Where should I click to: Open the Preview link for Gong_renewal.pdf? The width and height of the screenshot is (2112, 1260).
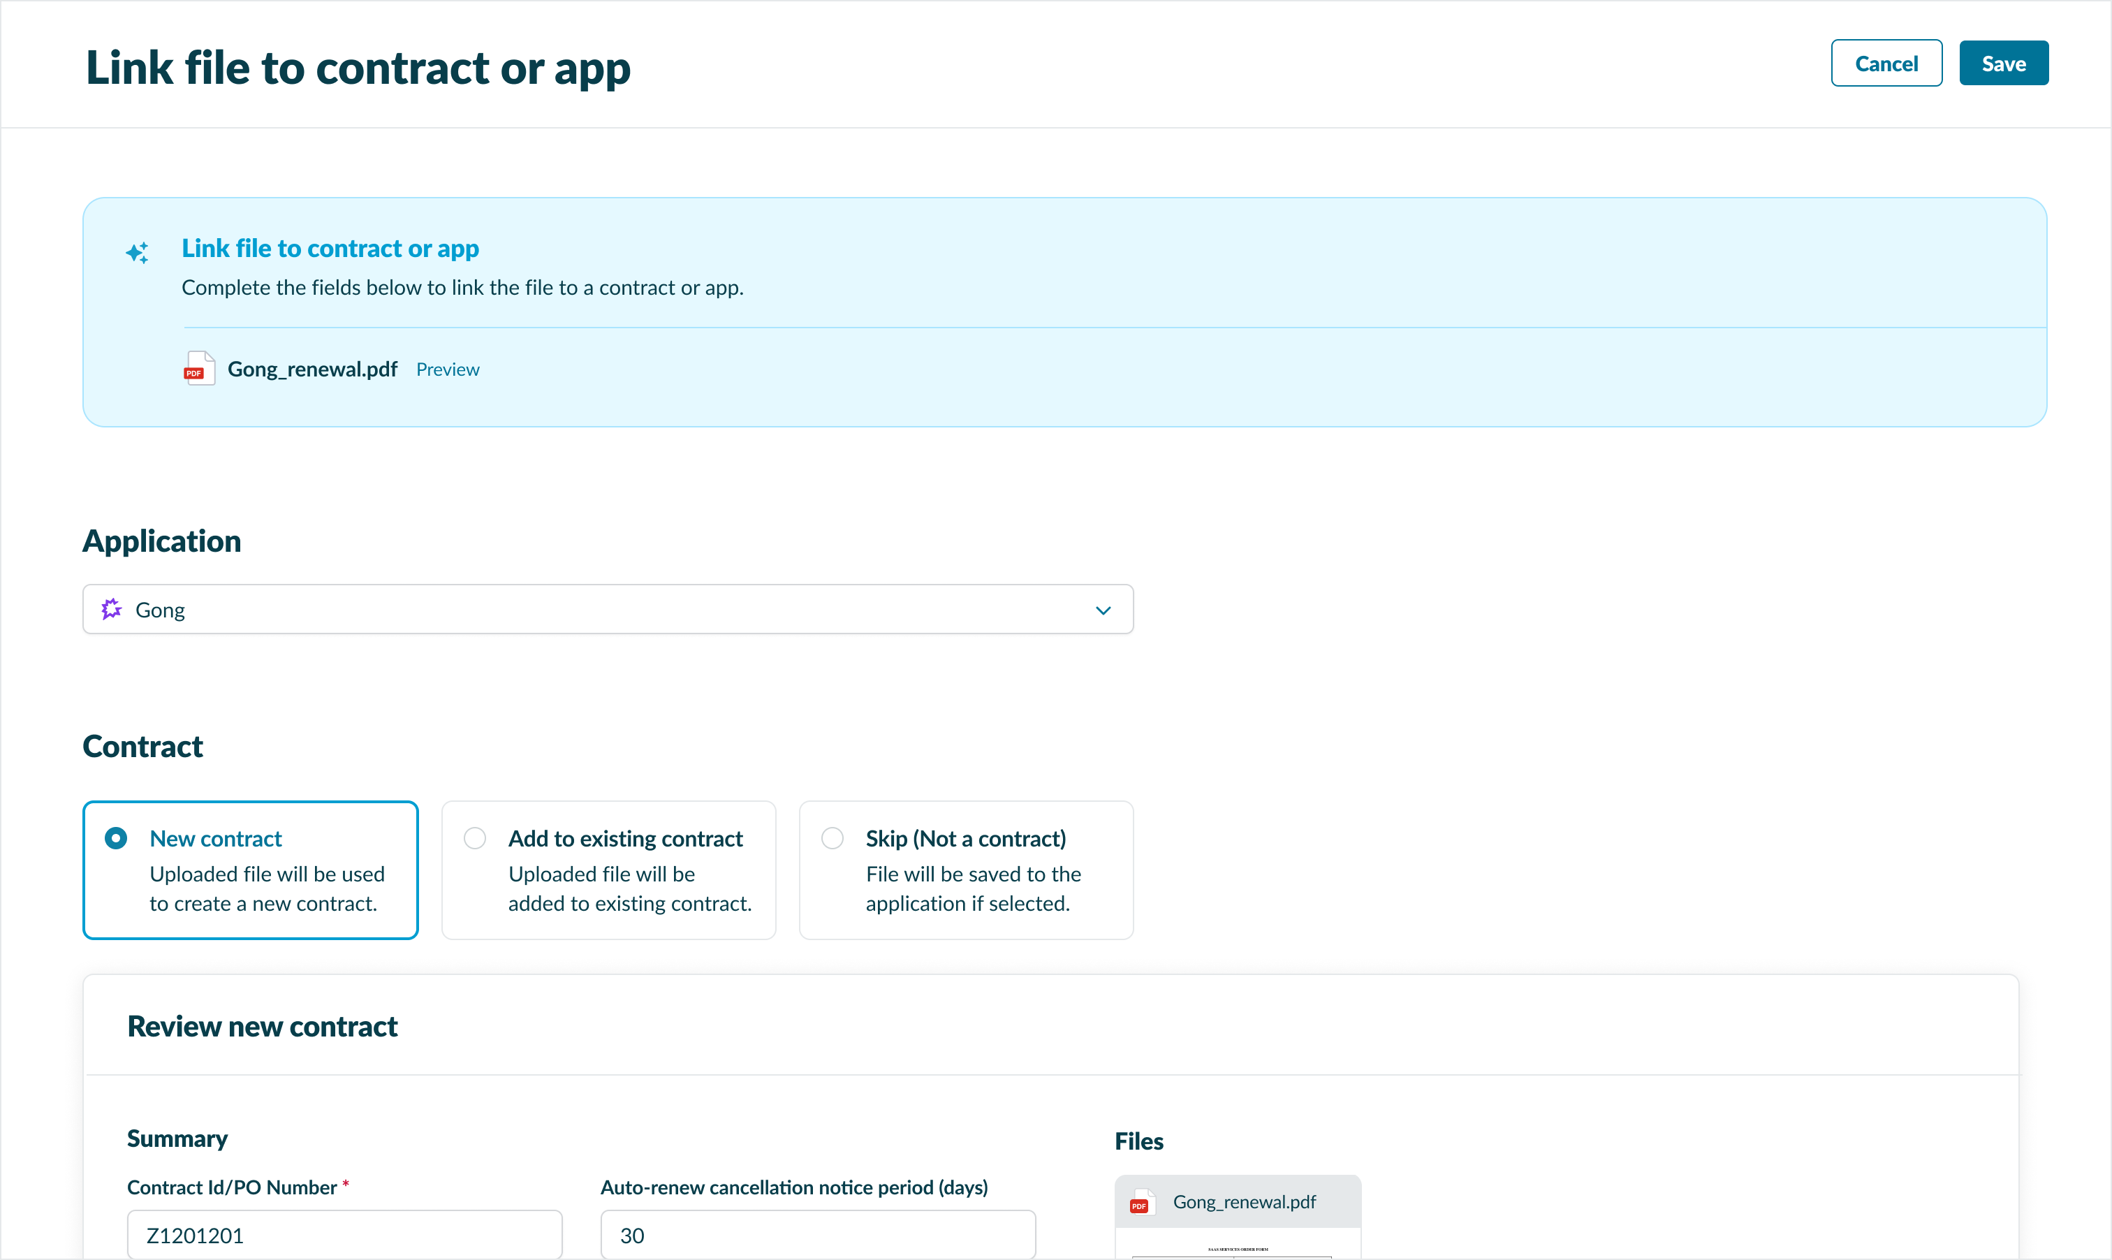pyautogui.click(x=448, y=369)
